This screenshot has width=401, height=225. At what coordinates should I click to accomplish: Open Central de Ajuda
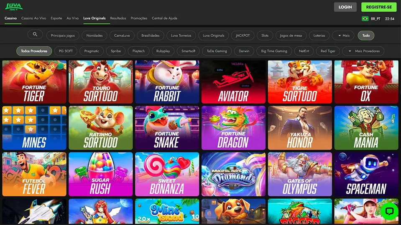[x=164, y=18]
